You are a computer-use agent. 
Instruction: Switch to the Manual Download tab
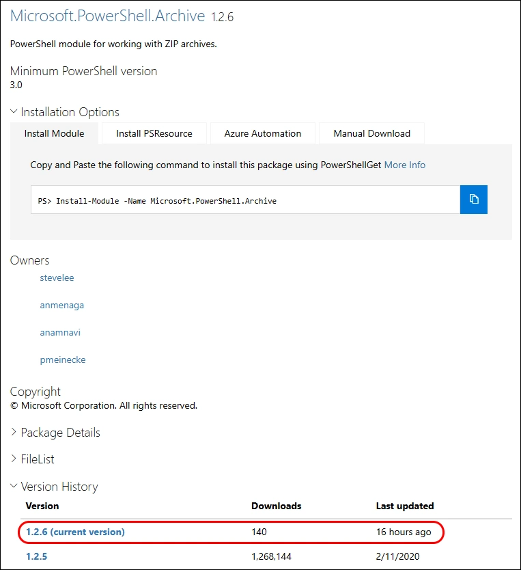click(x=371, y=133)
